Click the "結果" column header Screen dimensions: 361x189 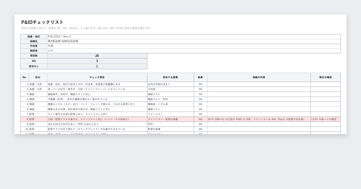[201, 77]
